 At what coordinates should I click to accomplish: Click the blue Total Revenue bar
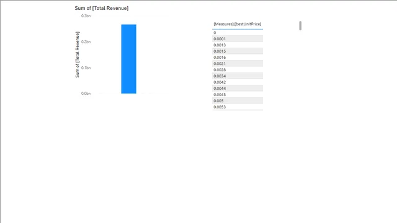[128, 59]
